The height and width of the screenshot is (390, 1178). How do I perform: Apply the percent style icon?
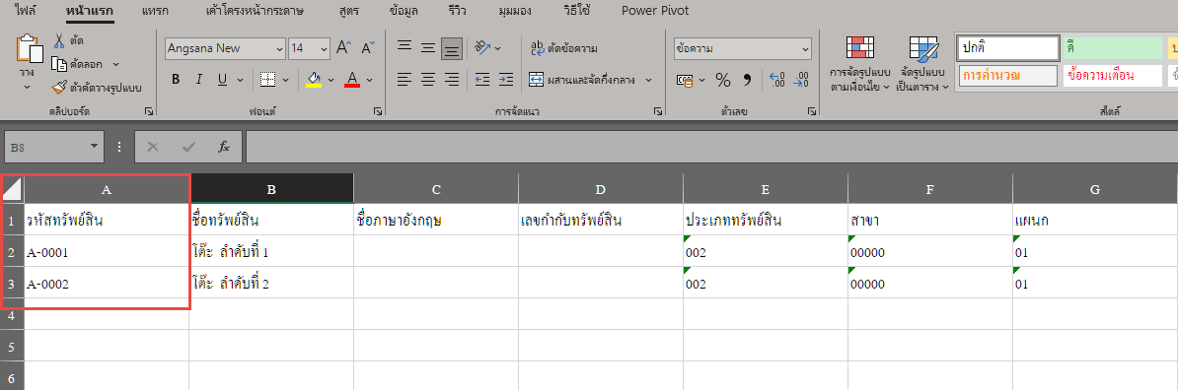point(723,80)
